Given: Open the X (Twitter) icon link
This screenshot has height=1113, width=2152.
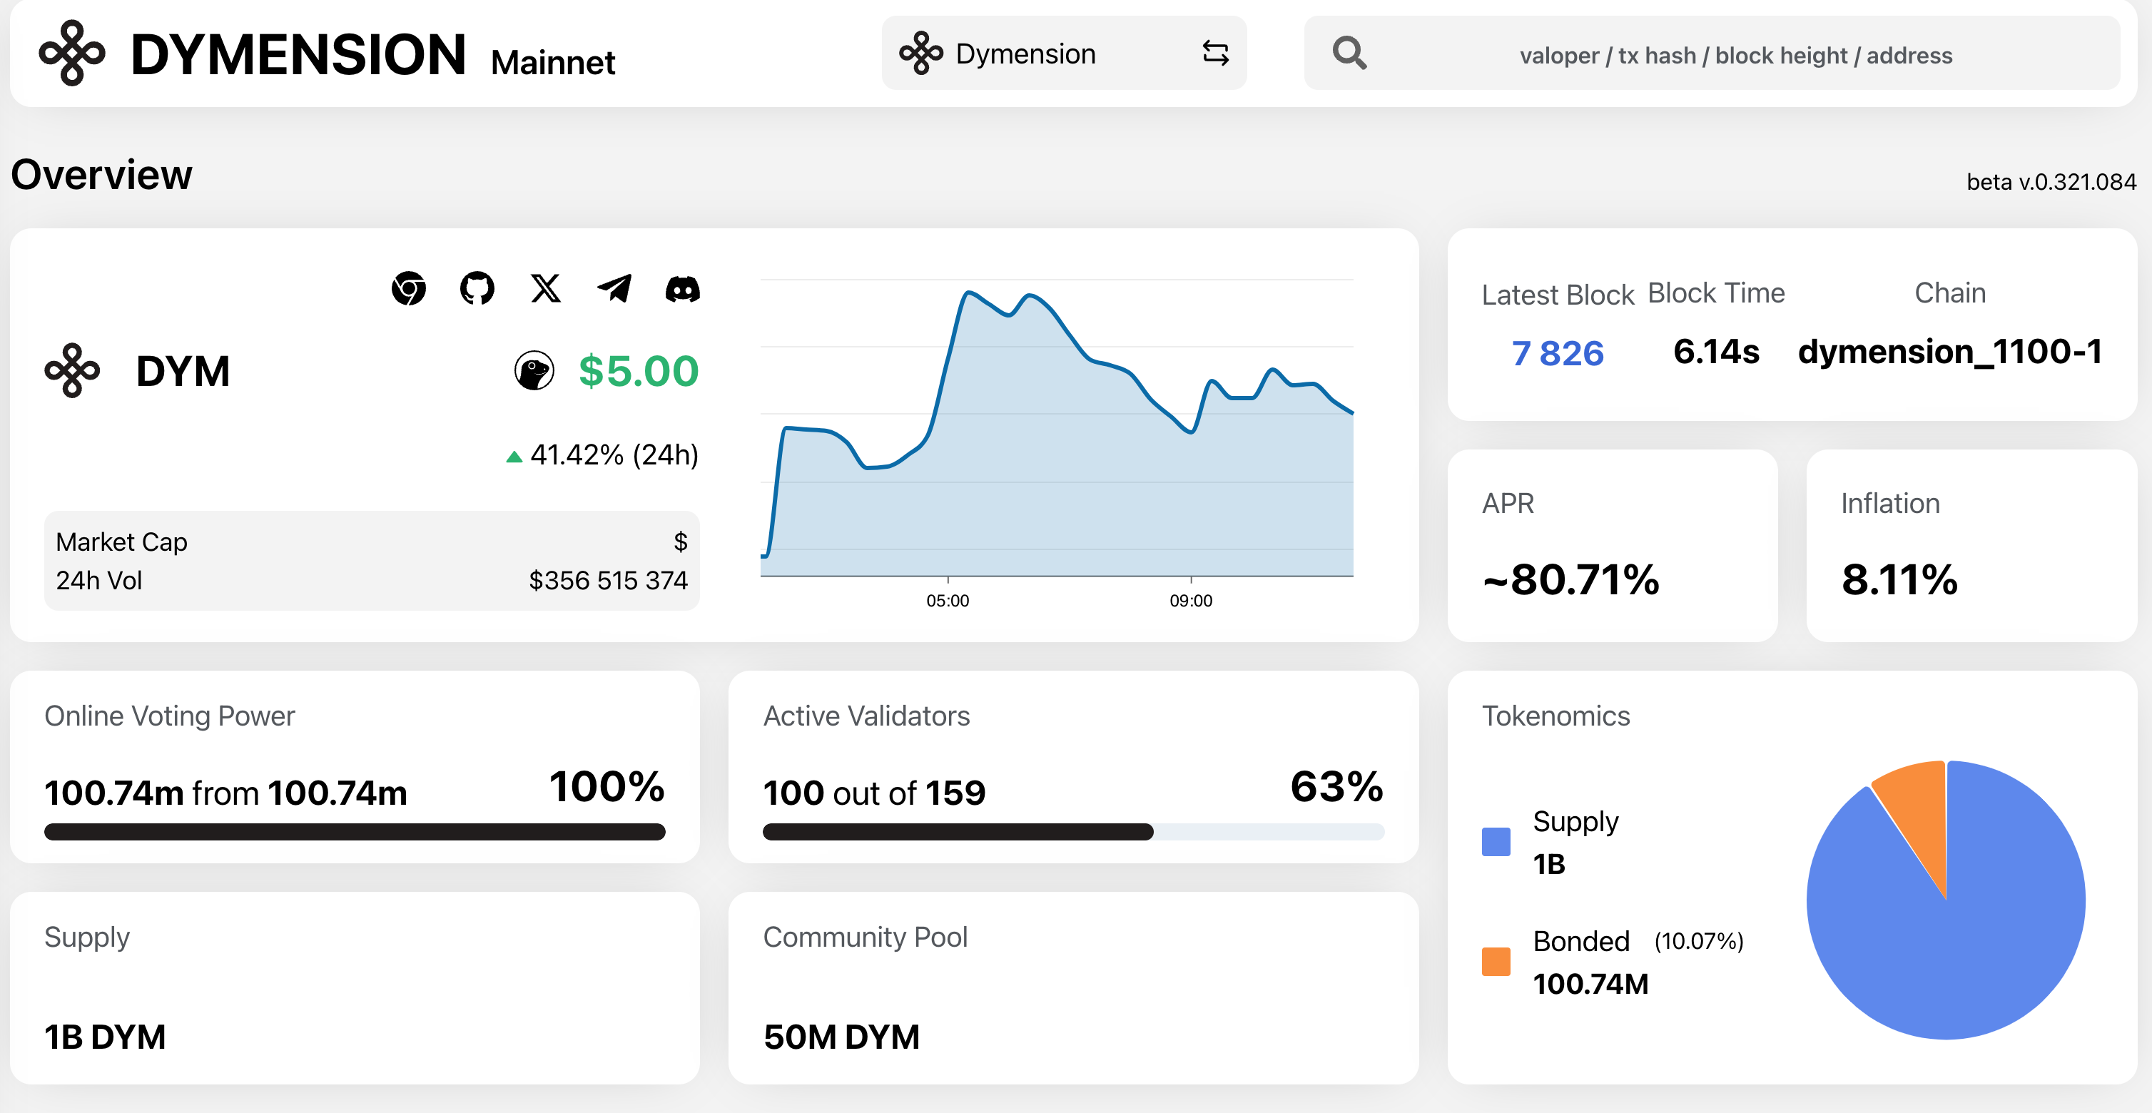Looking at the screenshot, I should 546,289.
